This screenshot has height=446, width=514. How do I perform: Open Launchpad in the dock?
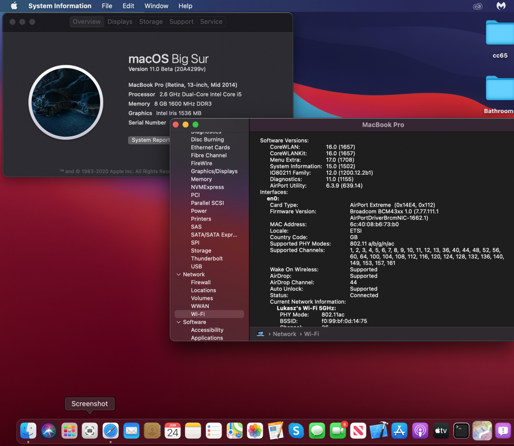tap(69, 431)
